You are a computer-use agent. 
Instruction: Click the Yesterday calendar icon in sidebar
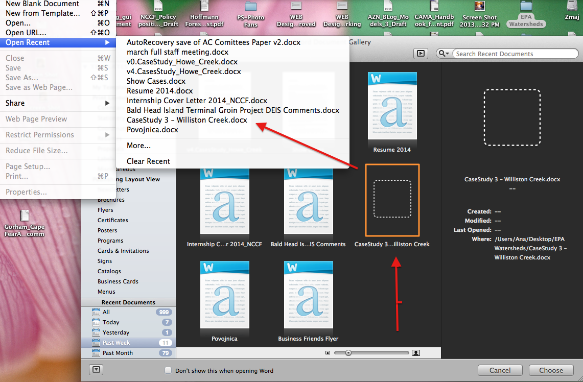click(x=96, y=332)
